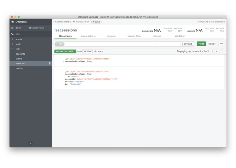Open the Aggregations tab
This screenshot has height=168, width=236.
(88, 36)
